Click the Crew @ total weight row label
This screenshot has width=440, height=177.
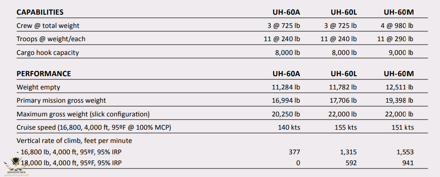(48, 26)
